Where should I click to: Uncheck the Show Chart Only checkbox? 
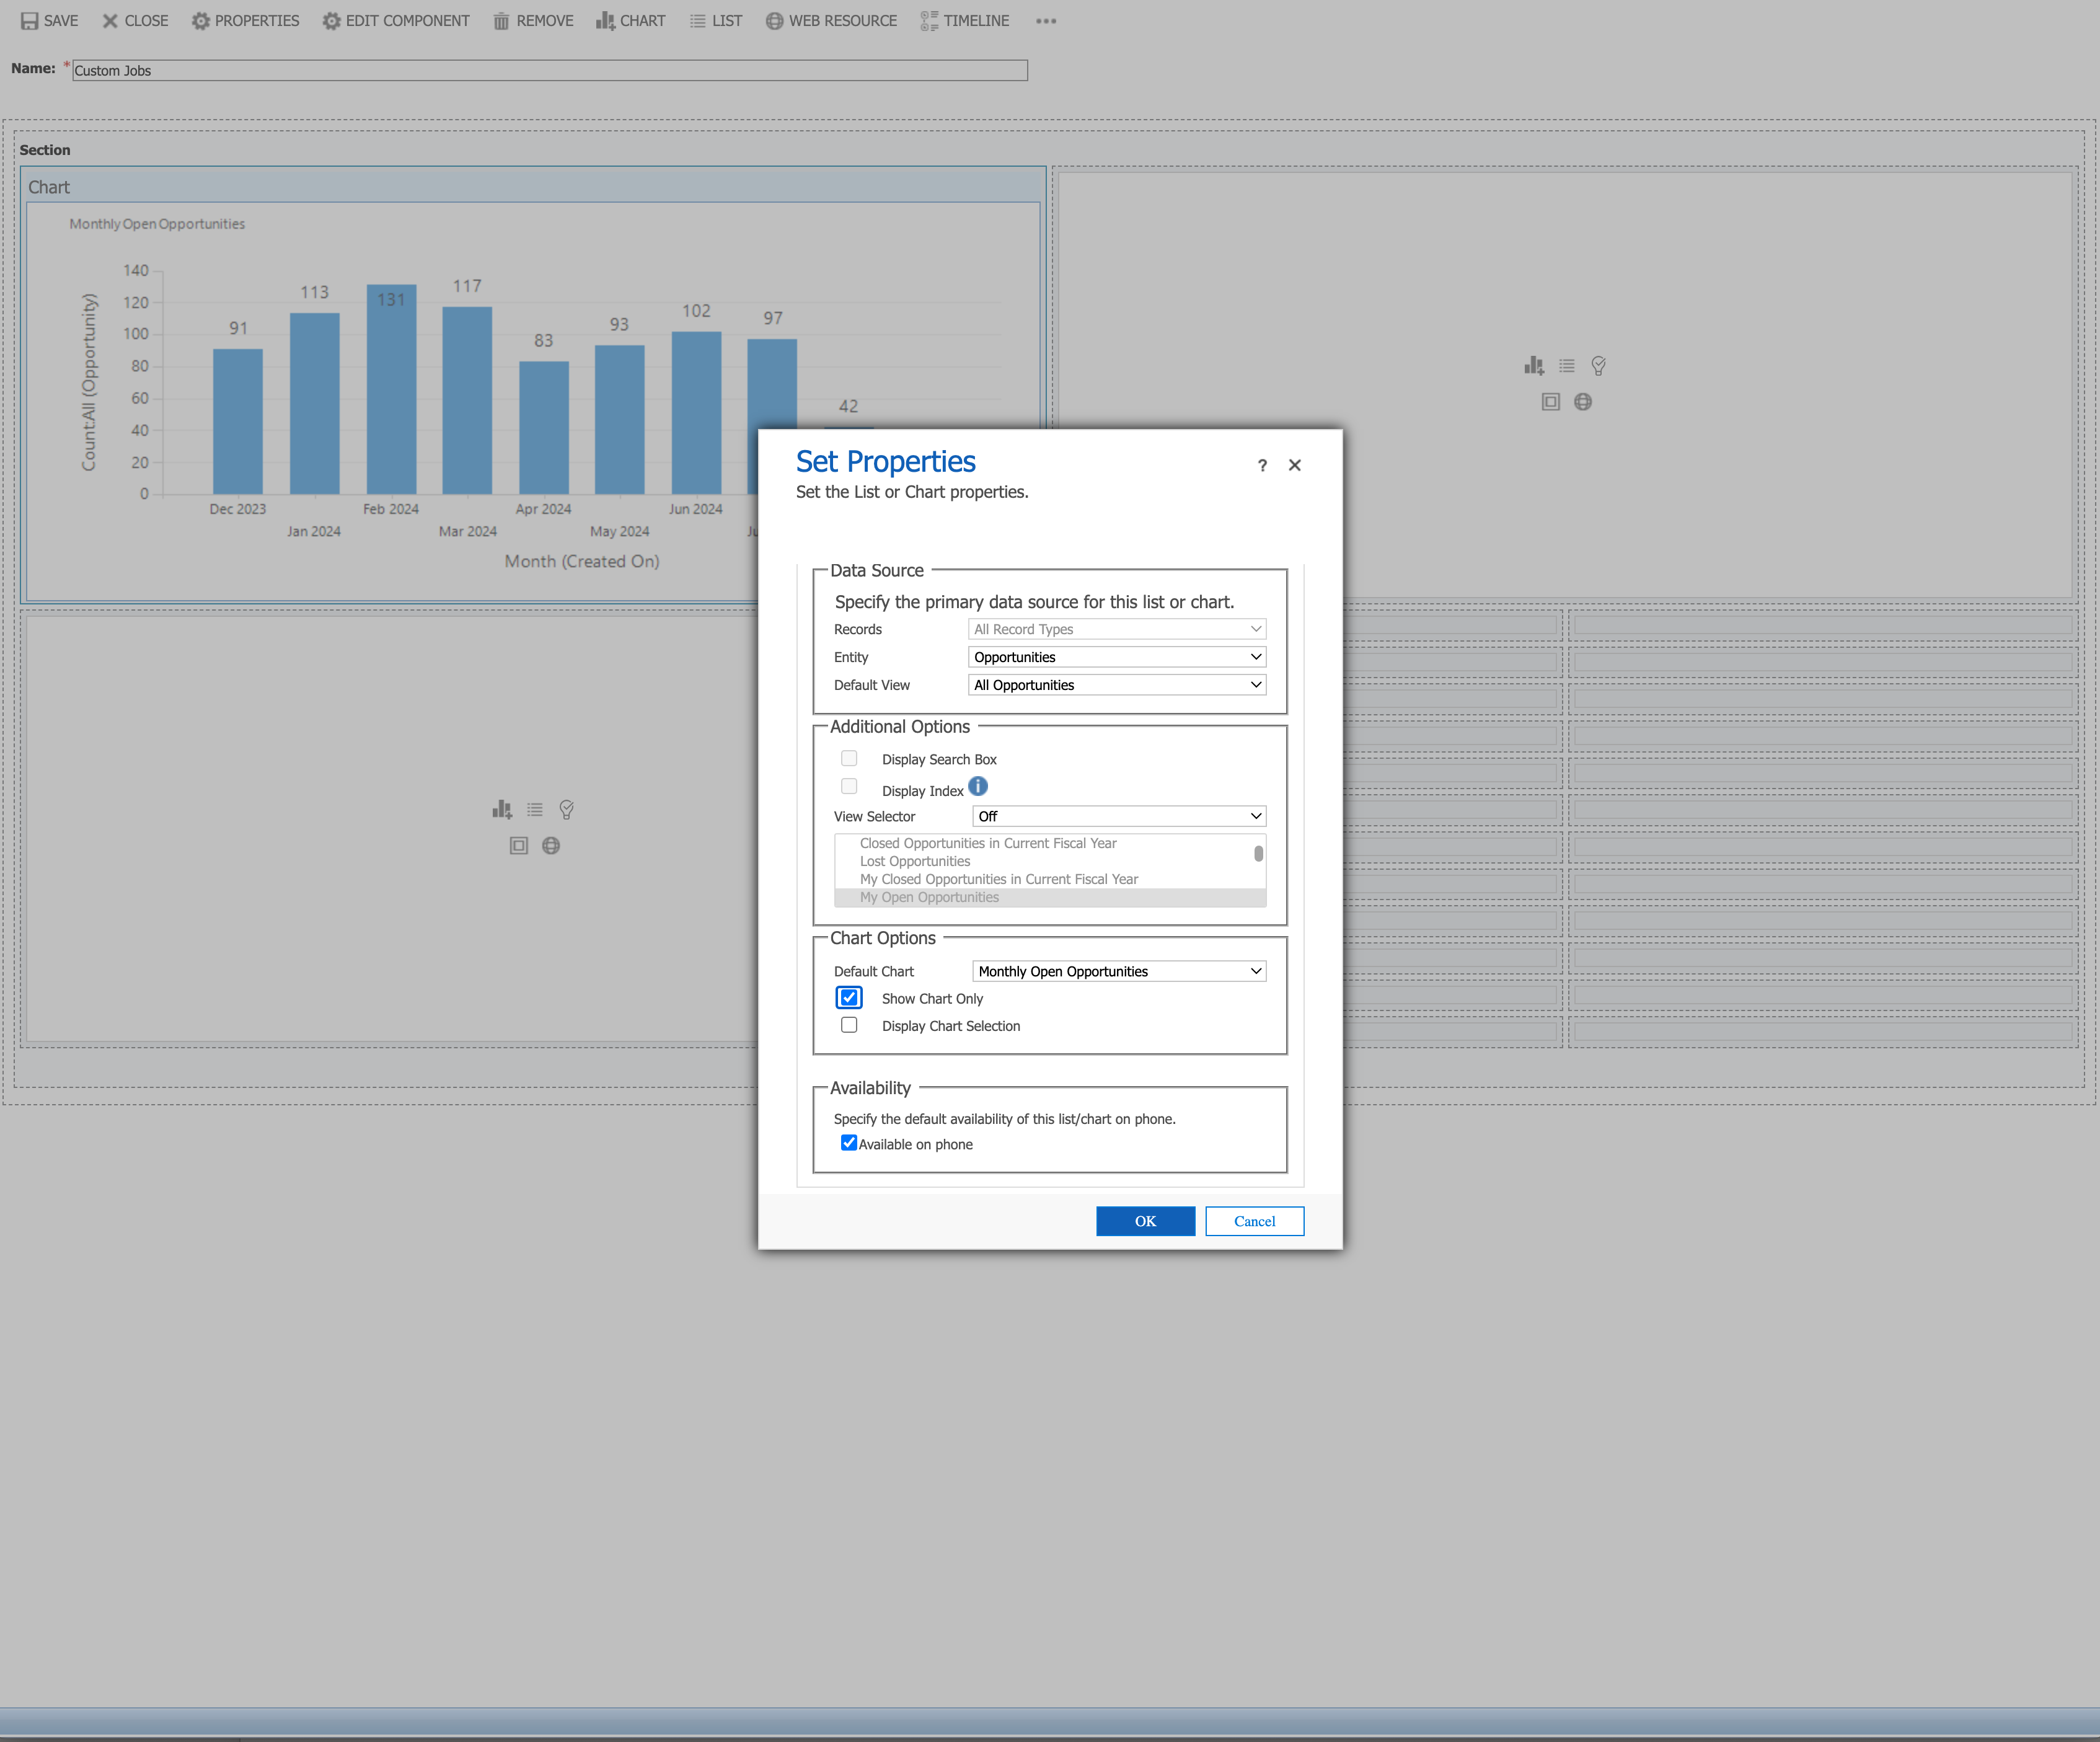(x=849, y=998)
